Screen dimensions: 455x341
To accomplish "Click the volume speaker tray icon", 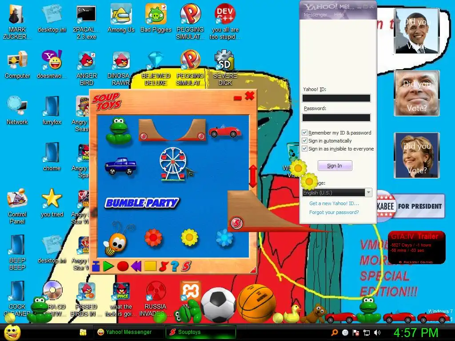I will coord(377,333).
